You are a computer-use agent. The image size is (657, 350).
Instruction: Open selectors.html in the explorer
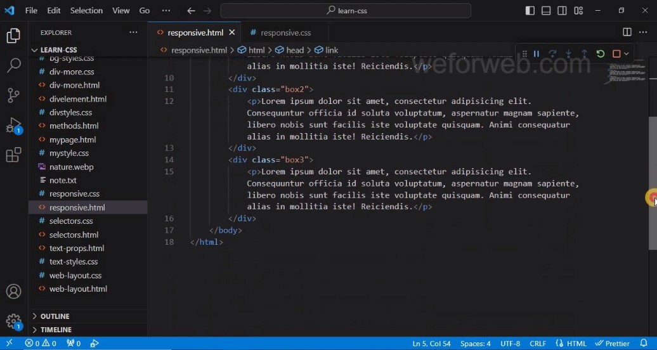click(74, 235)
